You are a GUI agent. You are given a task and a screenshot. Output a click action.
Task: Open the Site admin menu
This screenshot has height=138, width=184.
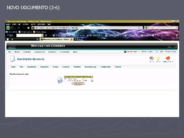pyautogui.click(x=10, y=52)
